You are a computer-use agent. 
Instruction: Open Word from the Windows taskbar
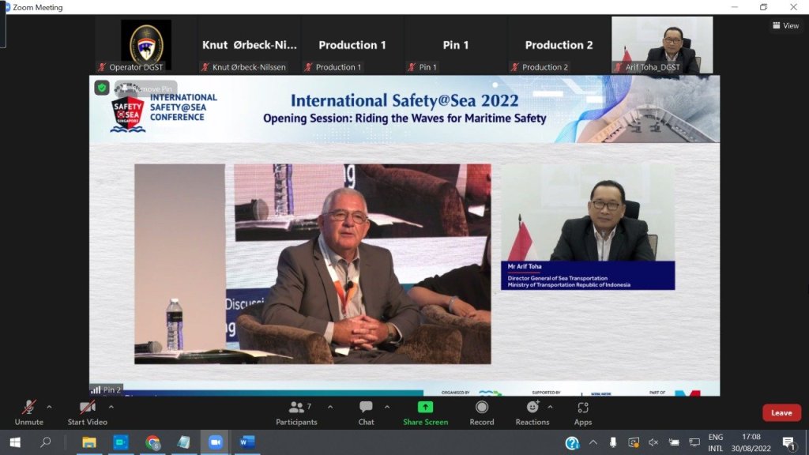click(246, 442)
